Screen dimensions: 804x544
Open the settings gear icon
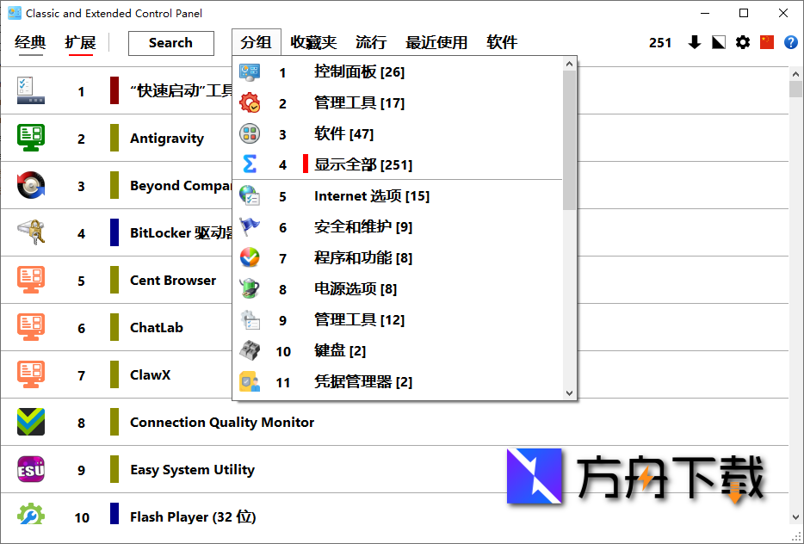743,42
